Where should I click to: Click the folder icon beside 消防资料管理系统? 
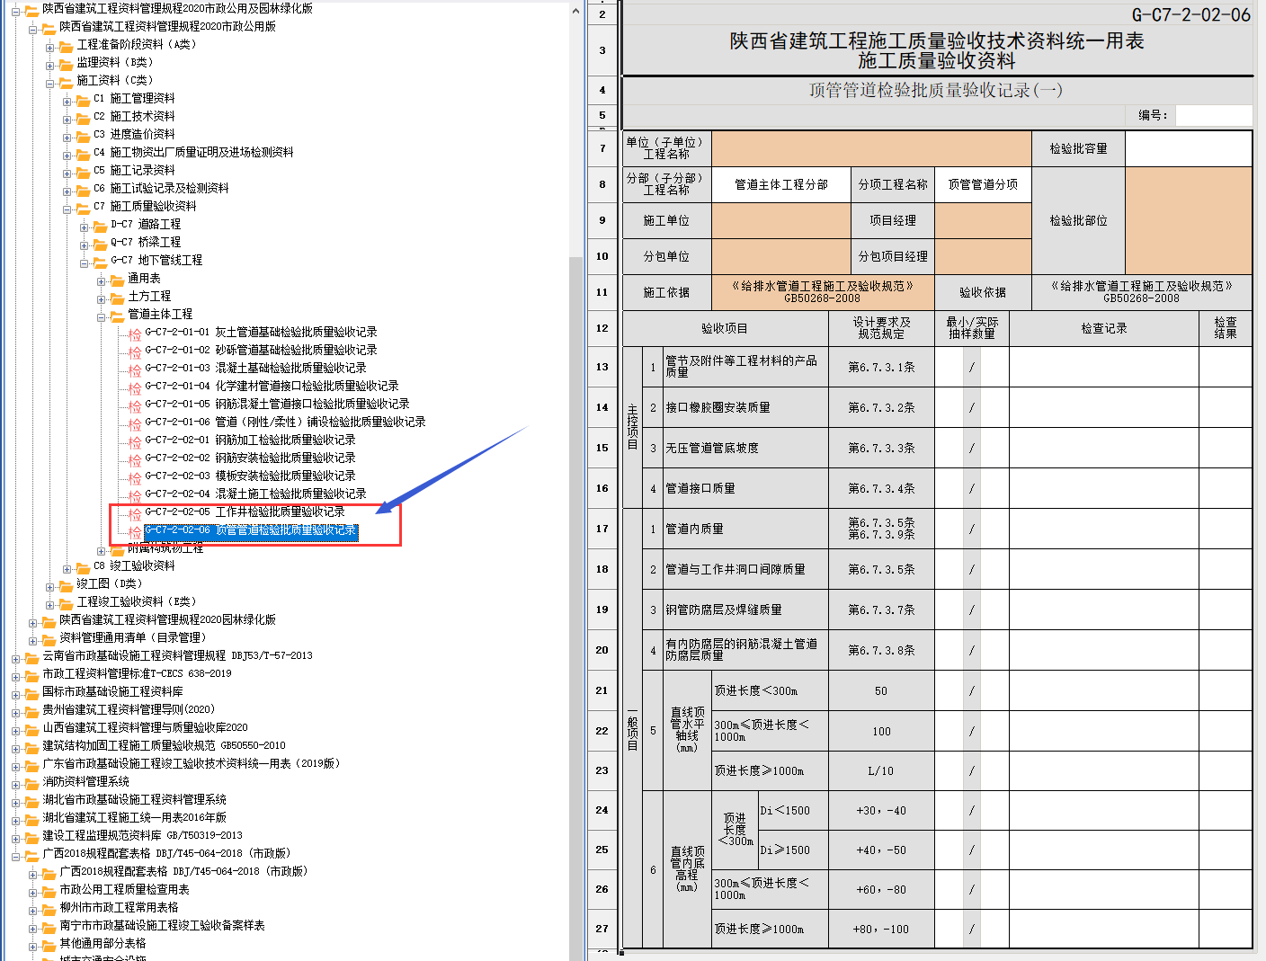click(31, 782)
